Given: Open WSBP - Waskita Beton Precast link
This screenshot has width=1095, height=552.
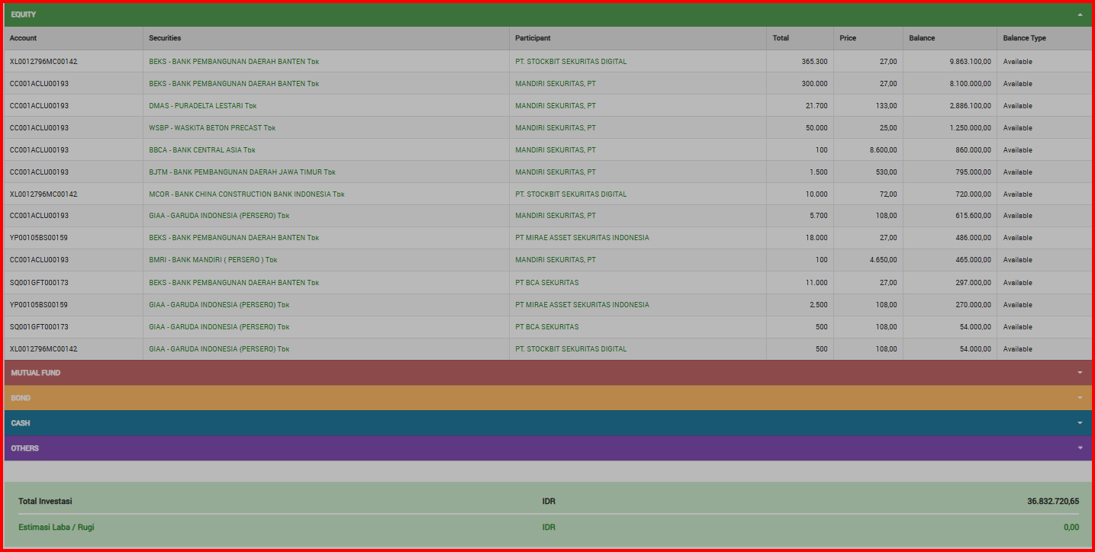Looking at the screenshot, I should (212, 128).
